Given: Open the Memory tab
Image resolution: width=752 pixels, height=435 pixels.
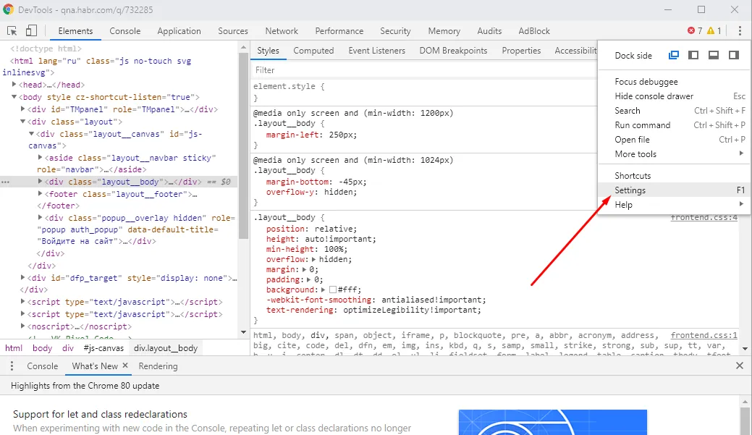Looking at the screenshot, I should click(x=444, y=30).
